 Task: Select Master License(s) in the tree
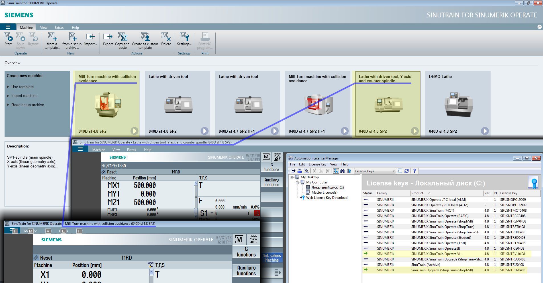(x=324, y=193)
